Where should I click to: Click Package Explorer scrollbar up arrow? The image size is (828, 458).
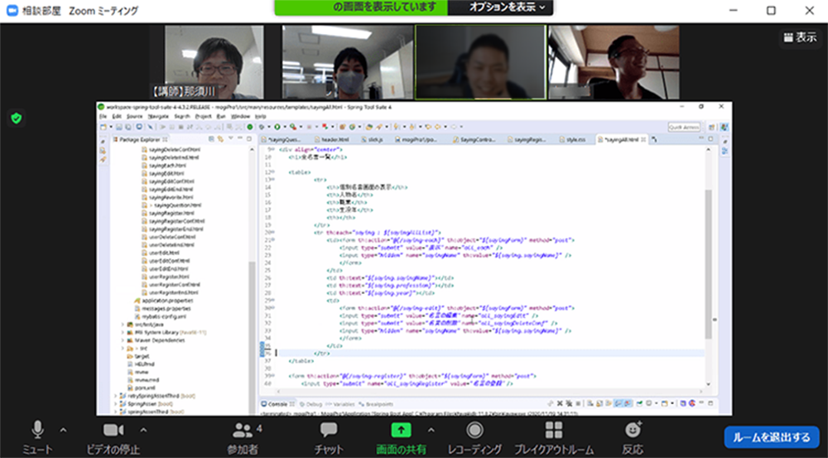point(252,150)
